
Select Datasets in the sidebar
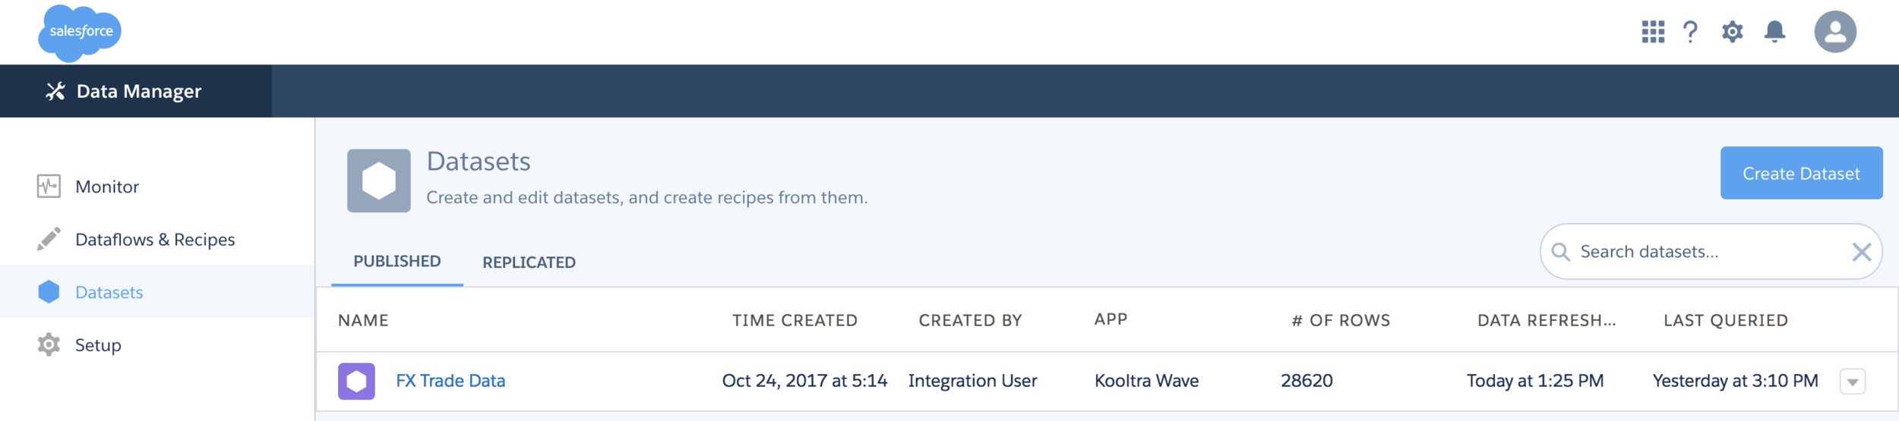157,291
